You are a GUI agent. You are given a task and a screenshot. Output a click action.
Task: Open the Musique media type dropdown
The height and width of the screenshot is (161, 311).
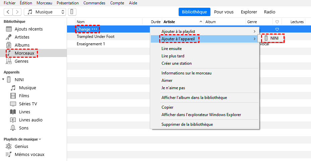[46, 12]
